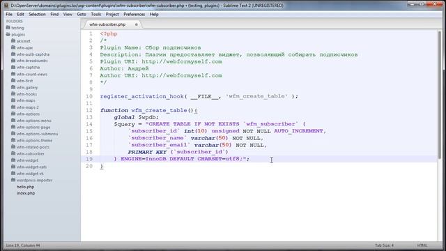
Task: Click the wfm-options-submenu folder icon
Action: point(13,133)
